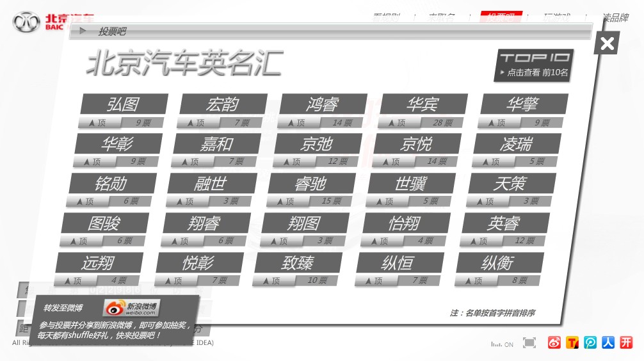Vote up 鸿睿 with its 顶 button
The height and width of the screenshot is (361, 644).
[298, 122]
